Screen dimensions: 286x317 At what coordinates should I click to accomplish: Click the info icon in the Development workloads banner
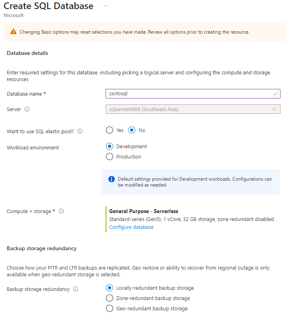[x=111, y=179]
